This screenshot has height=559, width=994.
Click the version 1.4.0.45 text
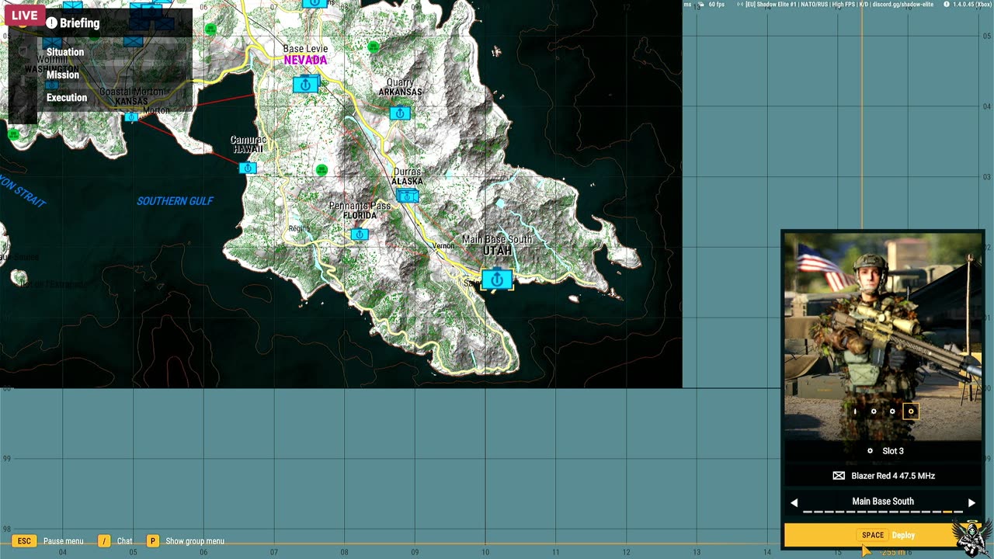972,5
